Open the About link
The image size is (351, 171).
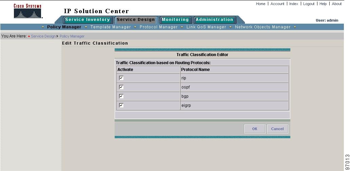pyautogui.click(x=337, y=4)
